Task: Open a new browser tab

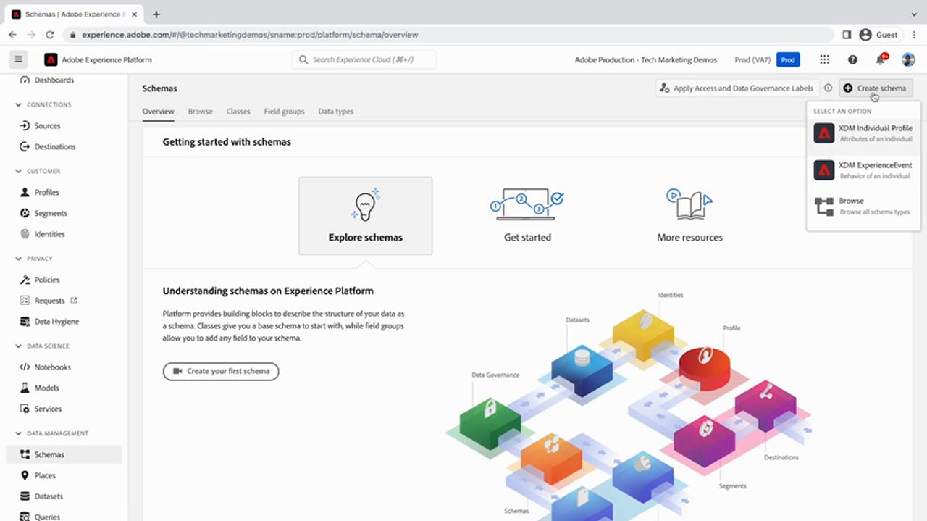Action: pyautogui.click(x=156, y=14)
